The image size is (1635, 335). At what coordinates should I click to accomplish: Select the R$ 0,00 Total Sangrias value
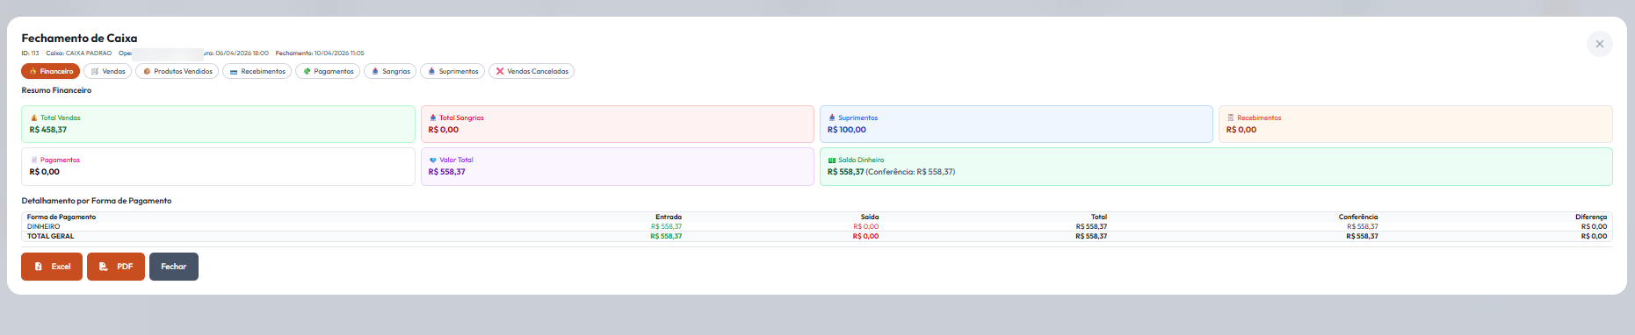444,130
